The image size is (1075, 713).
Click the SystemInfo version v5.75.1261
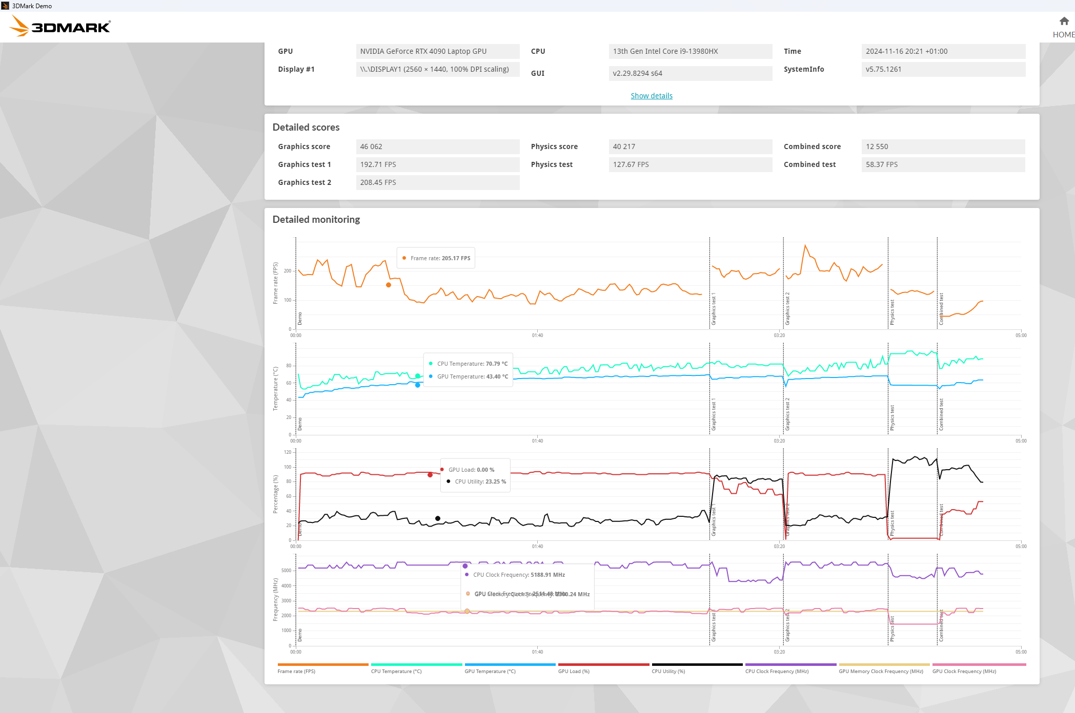tap(943, 69)
